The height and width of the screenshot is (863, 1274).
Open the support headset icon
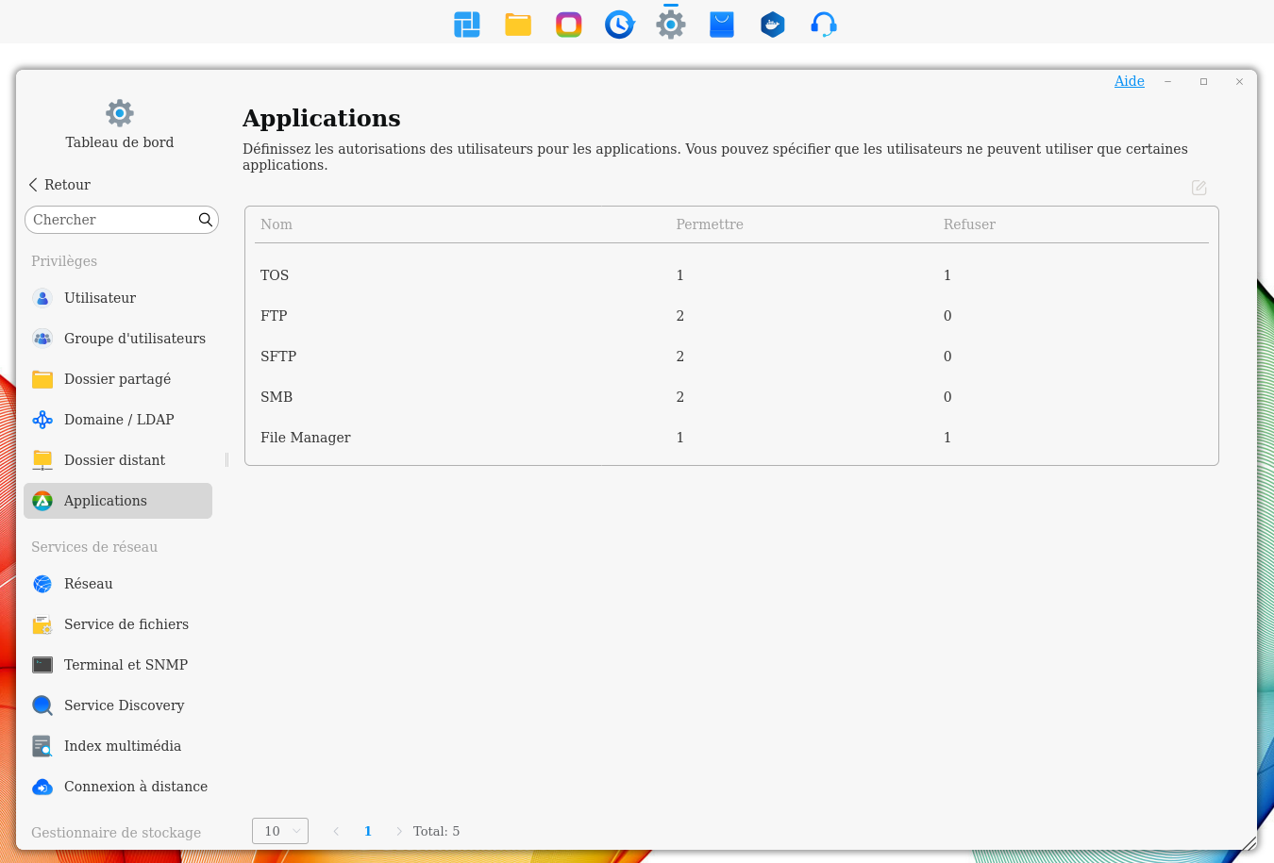tap(824, 25)
